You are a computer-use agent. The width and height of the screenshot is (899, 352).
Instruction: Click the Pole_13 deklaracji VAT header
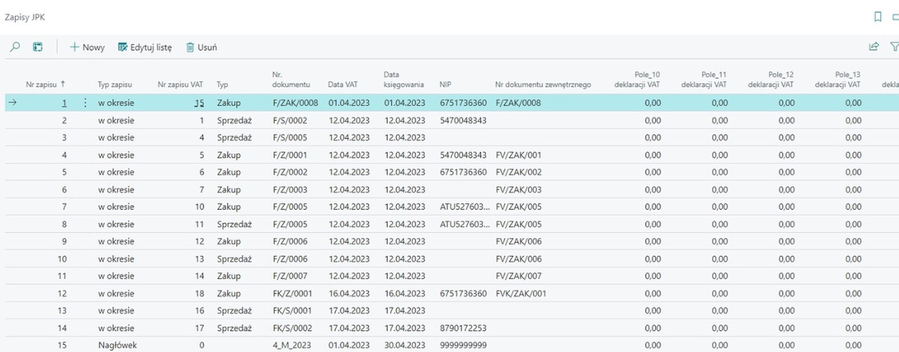(x=839, y=79)
